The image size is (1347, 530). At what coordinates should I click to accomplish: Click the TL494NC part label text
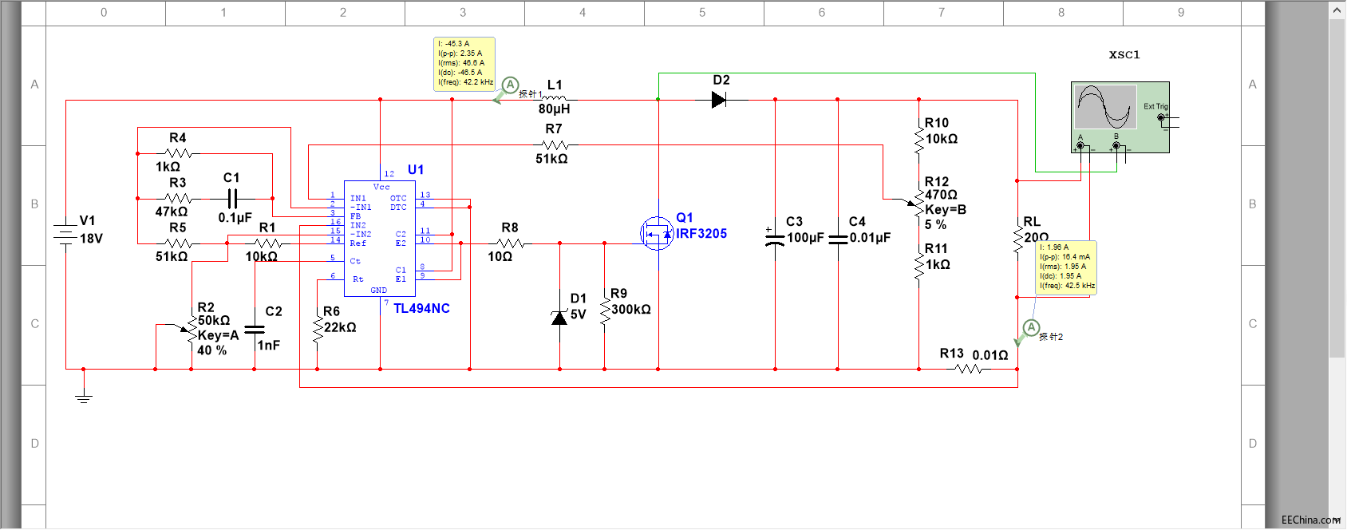[421, 309]
